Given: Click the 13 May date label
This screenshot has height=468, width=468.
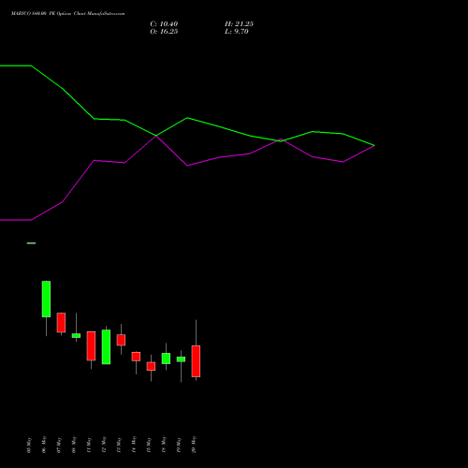Looking at the screenshot, I should coord(119,445).
